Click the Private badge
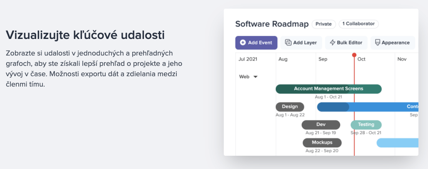The height and width of the screenshot is (169, 428). click(324, 24)
